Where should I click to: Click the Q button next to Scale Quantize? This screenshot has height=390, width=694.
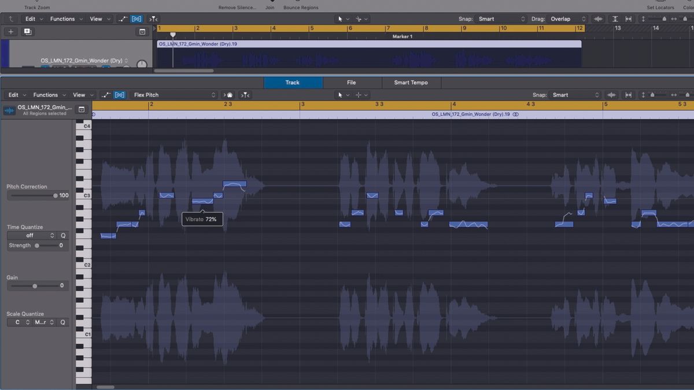(63, 322)
